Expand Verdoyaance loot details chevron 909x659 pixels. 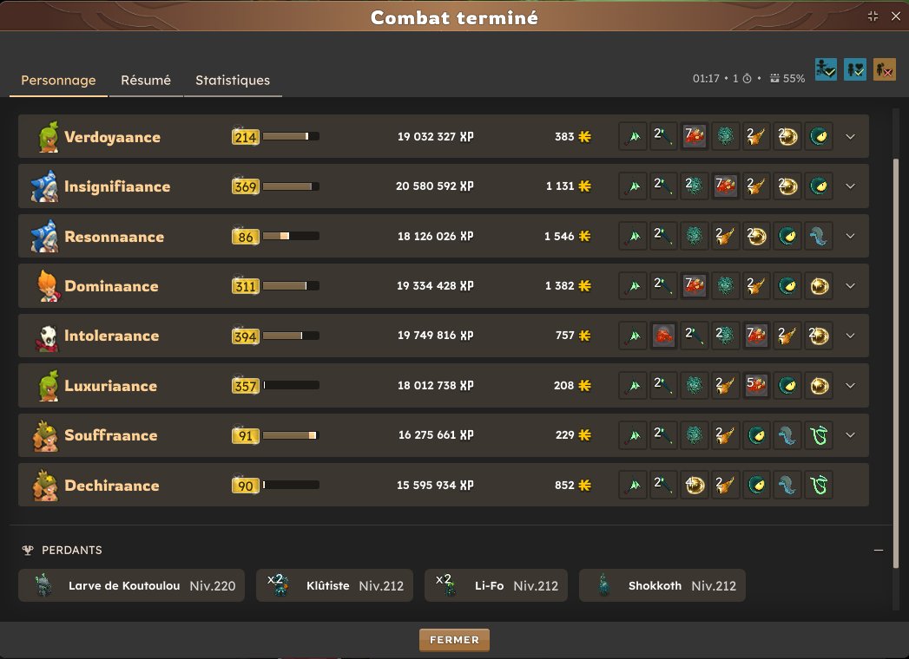point(850,137)
